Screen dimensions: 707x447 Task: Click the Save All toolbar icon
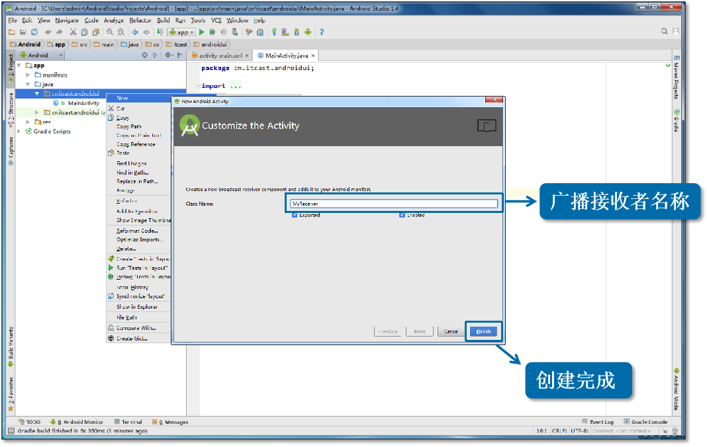coord(23,32)
